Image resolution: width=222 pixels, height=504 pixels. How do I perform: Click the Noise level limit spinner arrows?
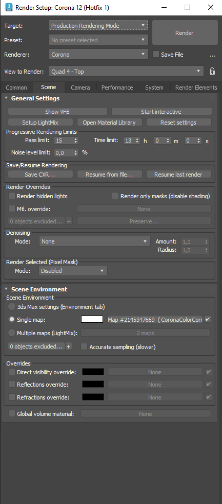point(76,153)
